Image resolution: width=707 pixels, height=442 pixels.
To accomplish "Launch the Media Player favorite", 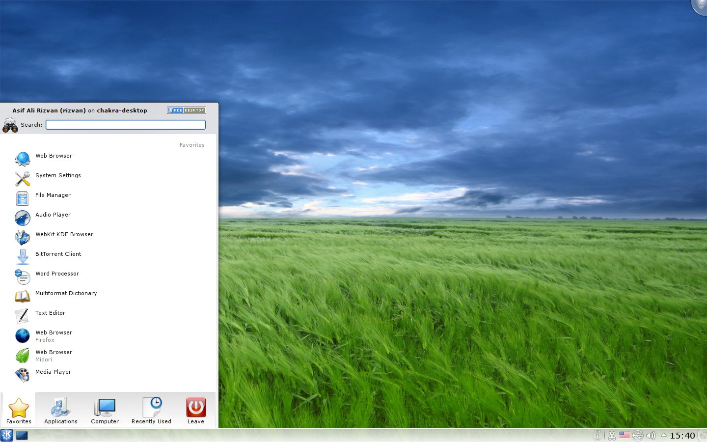I will click(x=108, y=375).
